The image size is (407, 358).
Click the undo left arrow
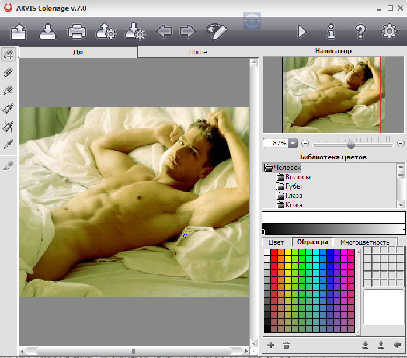point(164,32)
